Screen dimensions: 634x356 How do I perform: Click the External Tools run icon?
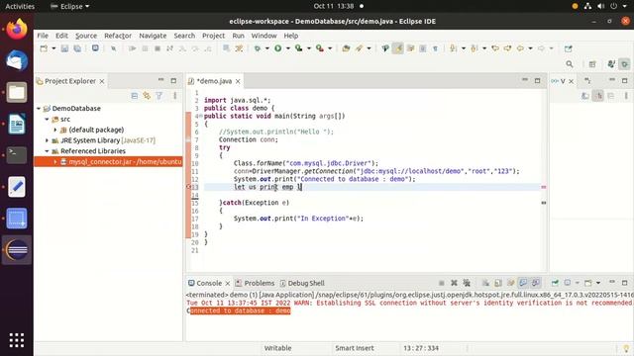tap(320, 48)
